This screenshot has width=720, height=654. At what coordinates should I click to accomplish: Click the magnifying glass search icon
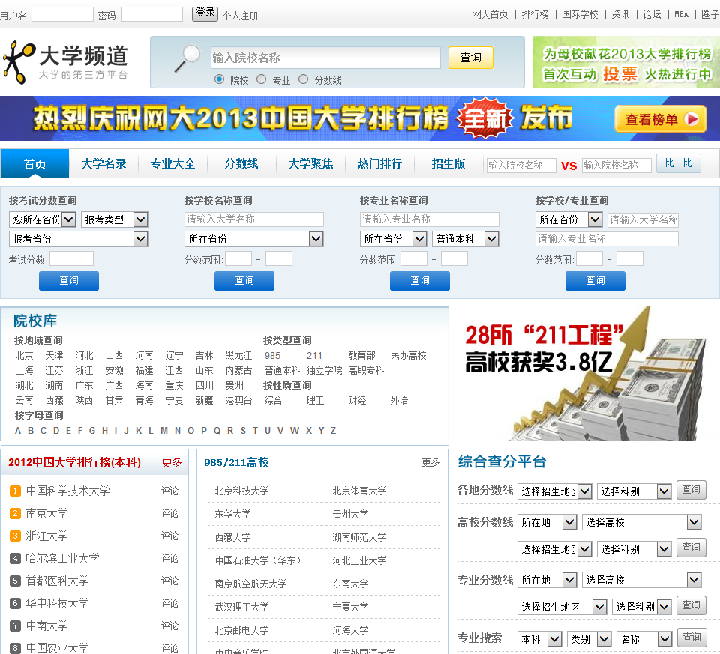(x=187, y=58)
